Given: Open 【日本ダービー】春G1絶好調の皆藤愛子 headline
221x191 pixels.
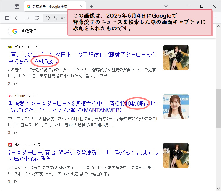Looking at the screenshot, I should pos(83,156).
